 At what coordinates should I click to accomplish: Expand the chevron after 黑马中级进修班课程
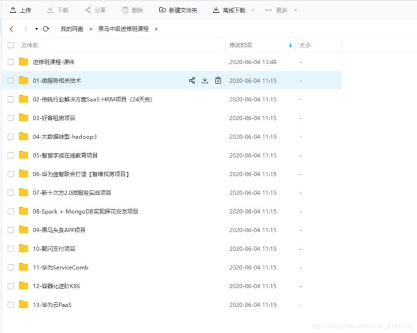(x=156, y=29)
